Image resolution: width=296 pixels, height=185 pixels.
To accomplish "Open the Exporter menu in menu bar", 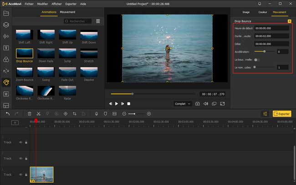I will [71, 4].
